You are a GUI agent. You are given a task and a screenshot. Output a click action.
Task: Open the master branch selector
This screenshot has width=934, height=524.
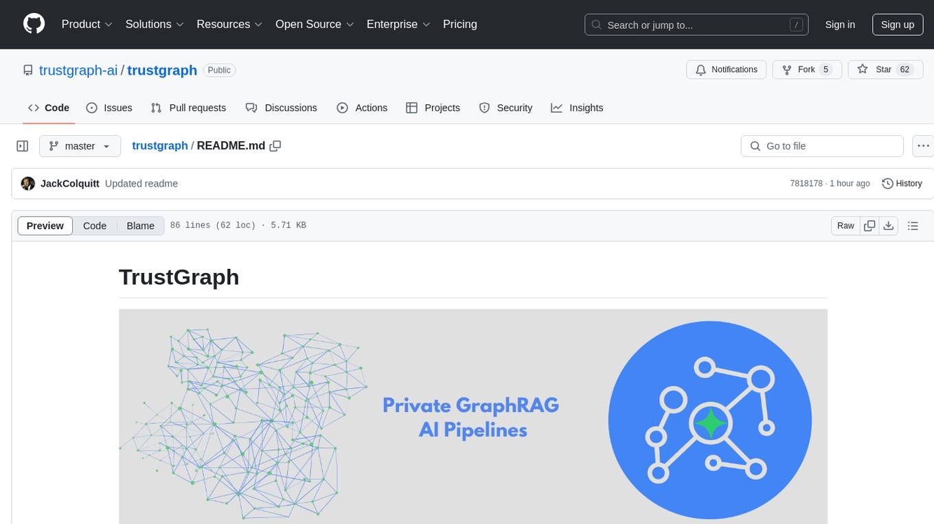[80, 146]
